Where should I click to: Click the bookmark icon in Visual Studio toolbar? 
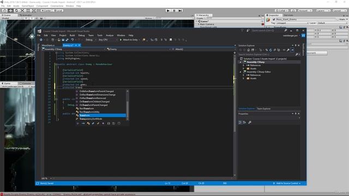pyautogui.click(x=171, y=40)
